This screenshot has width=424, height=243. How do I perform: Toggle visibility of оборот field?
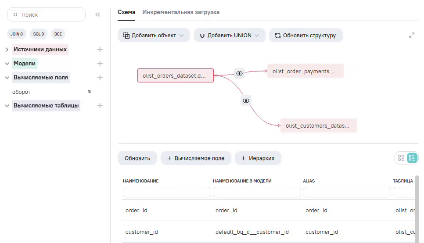point(90,92)
